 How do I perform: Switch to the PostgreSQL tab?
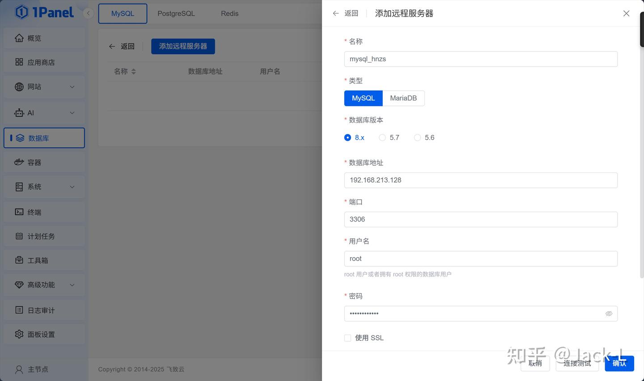pos(176,13)
